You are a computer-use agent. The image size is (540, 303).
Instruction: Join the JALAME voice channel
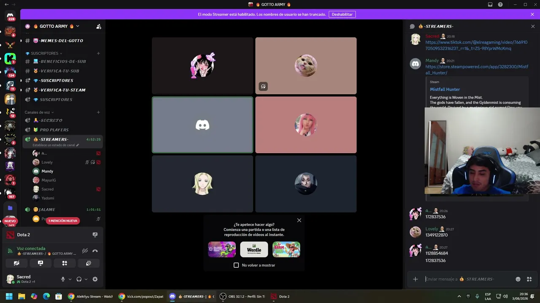(62, 210)
